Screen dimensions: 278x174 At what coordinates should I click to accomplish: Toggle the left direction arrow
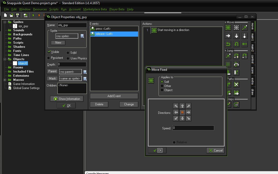coord(176,112)
